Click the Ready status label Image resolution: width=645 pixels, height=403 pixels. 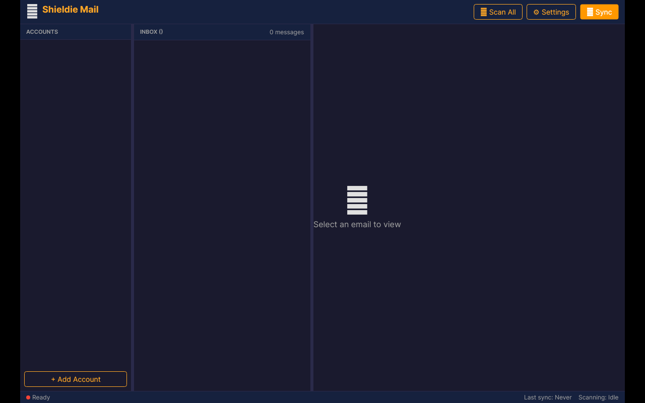coord(41,397)
